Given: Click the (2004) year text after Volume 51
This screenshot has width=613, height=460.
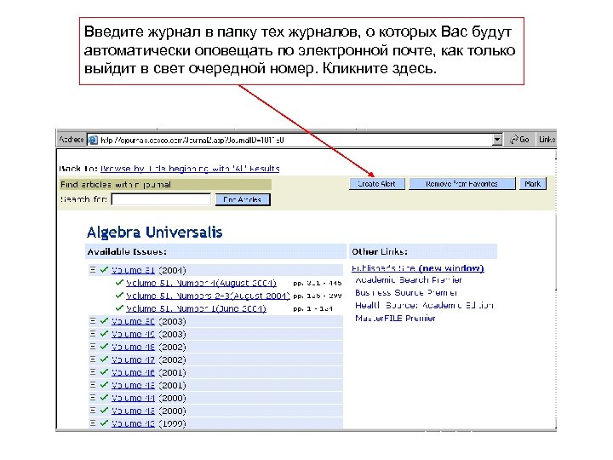Looking at the screenshot, I should point(172,270).
